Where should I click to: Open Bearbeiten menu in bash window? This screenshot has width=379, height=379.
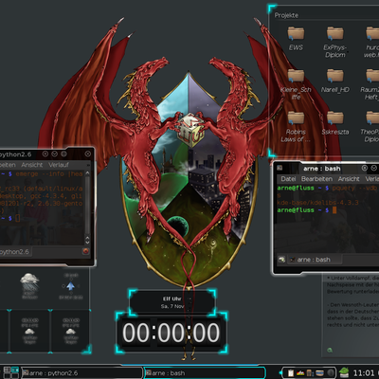(x=316, y=179)
